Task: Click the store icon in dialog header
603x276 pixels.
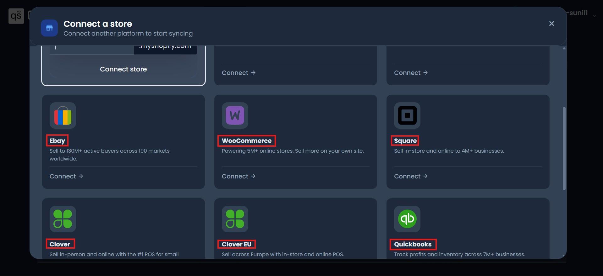Action: [x=49, y=28]
